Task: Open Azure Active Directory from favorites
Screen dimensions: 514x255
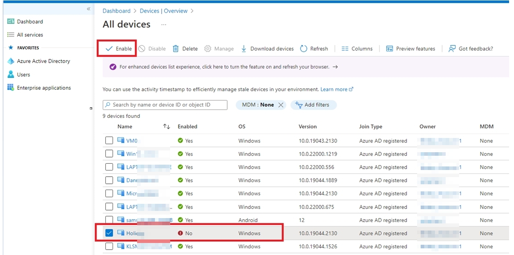Action: (x=43, y=61)
